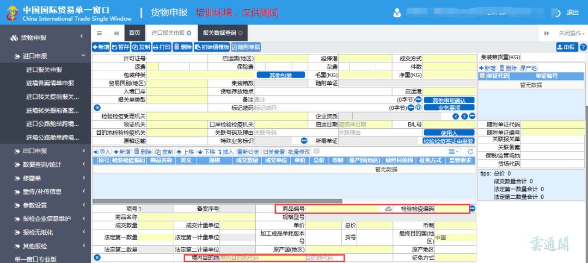
Task: Click the 打印 print button
Action: point(162,47)
